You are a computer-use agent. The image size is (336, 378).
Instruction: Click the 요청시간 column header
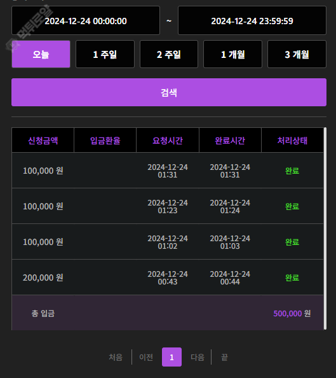pos(168,140)
